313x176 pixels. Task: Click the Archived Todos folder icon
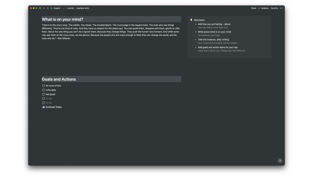[44, 107]
